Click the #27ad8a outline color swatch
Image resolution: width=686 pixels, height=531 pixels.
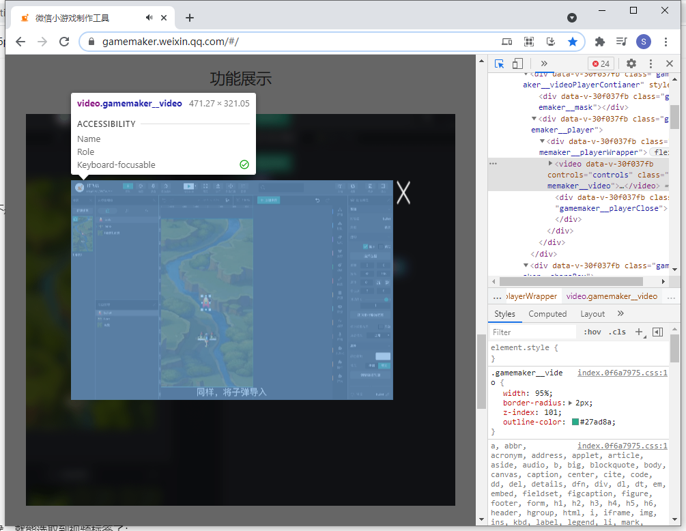click(575, 422)
